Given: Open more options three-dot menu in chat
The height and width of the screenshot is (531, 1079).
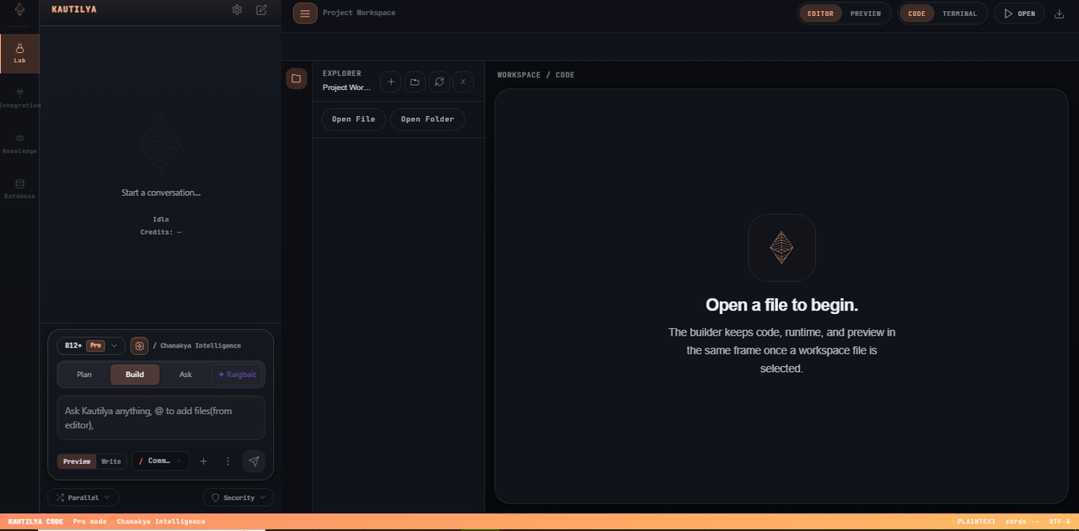Looking at the screenshot, I should [x=228, y=461].
